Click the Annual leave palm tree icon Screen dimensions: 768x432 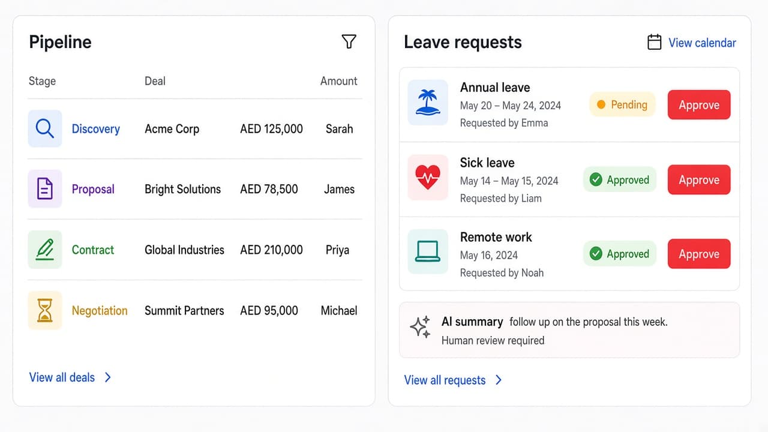coord(428,103)
